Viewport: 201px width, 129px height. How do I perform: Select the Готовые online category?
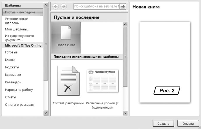point(11,52)
